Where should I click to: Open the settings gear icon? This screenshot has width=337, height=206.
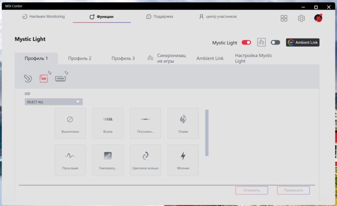point(301,18)
